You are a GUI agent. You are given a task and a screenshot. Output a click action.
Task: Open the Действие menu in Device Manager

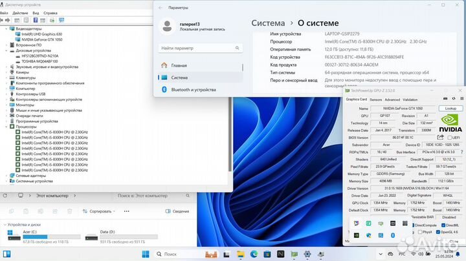click(x=20, y=13)
